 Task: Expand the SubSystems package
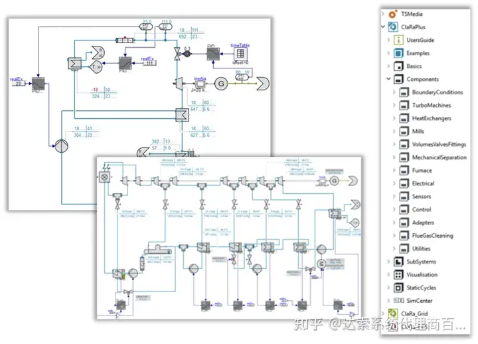tap(388, 262)
